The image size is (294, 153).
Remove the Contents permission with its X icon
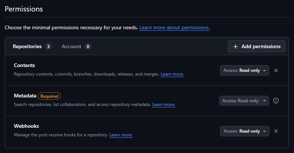coord(276,70)
